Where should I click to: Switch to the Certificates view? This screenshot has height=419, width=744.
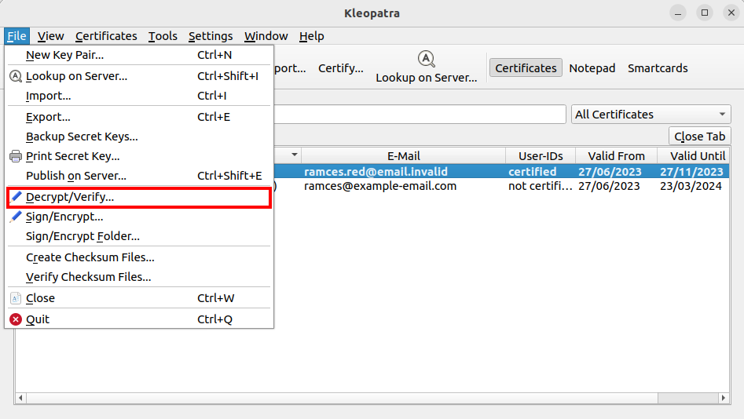click(x=526, y=68)
